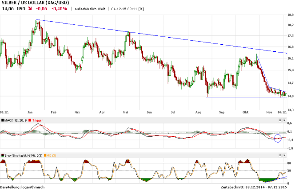Click the außerbörslich Welt exchange label
The height and width of the screenshot is (189, 295).
[x=90, y=8]
